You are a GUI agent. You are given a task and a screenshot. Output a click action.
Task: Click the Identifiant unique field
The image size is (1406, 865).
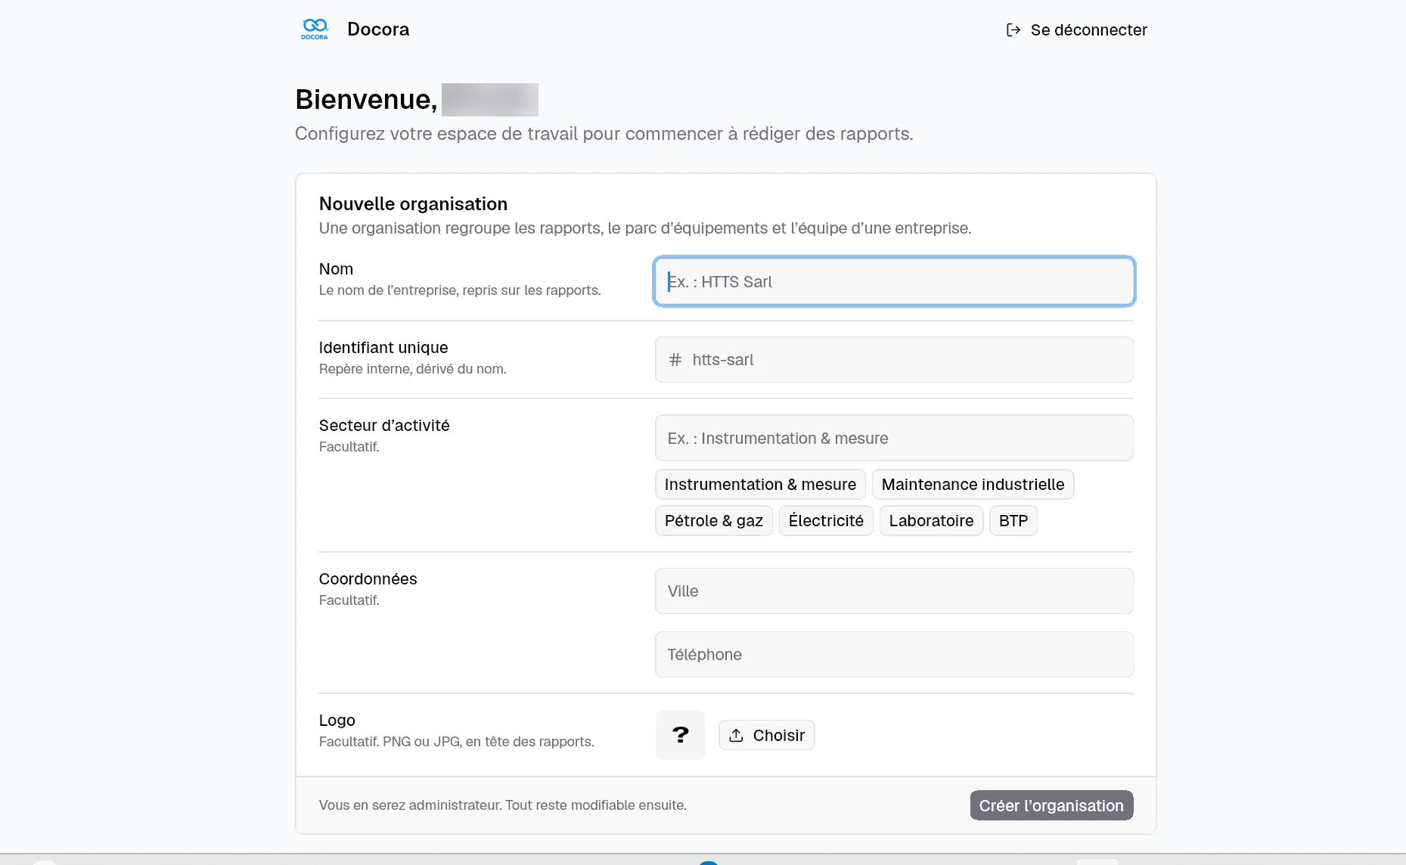pyautogui.click(x=894, y=360)
